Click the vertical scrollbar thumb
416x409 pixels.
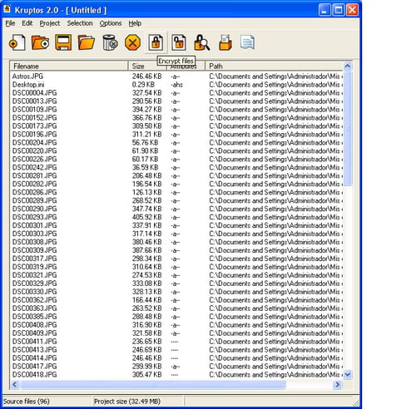(x=348, y=129)
